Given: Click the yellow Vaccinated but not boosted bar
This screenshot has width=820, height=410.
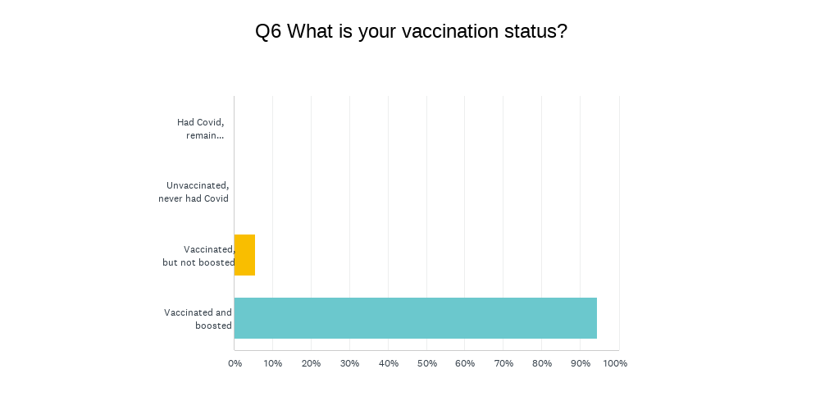Looking at the screenshot, I should 244,255.
